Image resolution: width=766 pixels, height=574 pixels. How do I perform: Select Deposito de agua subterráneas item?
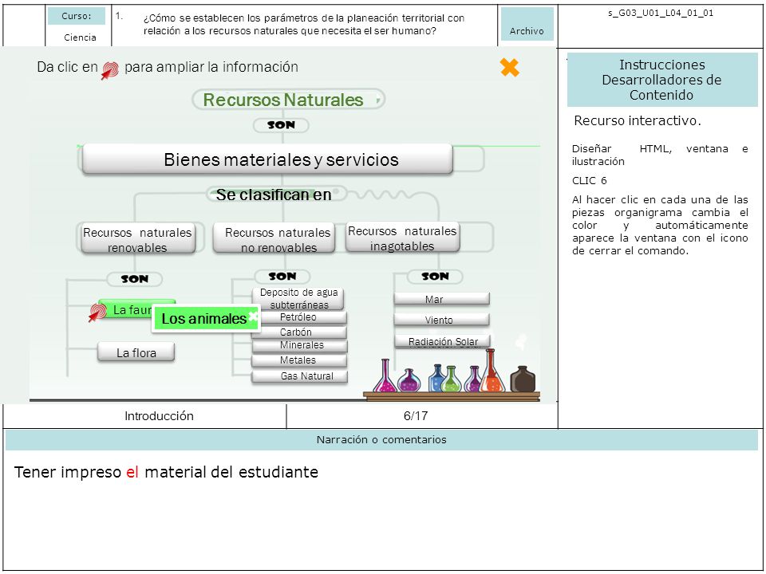298,298
